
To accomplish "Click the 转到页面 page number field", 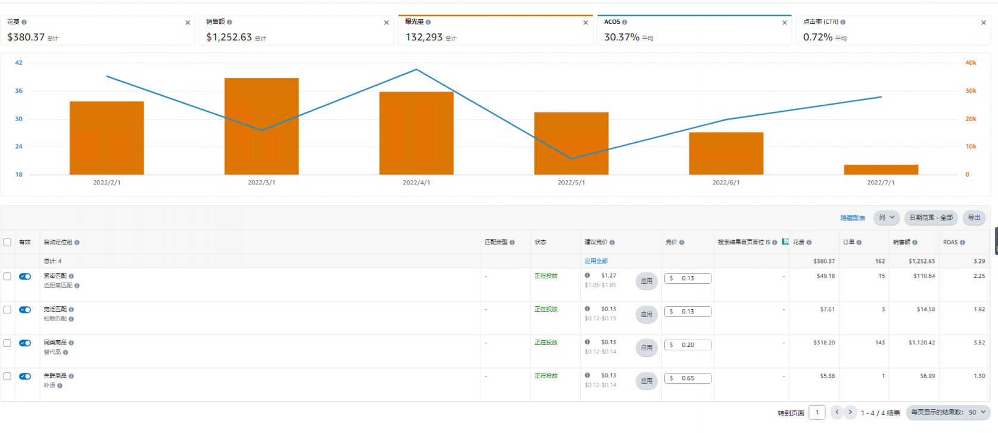I will coord(817,412).
